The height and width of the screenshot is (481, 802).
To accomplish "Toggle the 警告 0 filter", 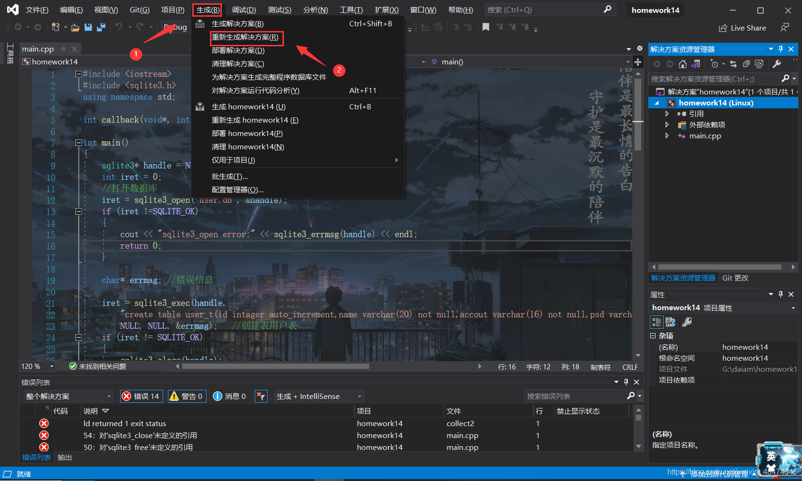I will (187, 396).
